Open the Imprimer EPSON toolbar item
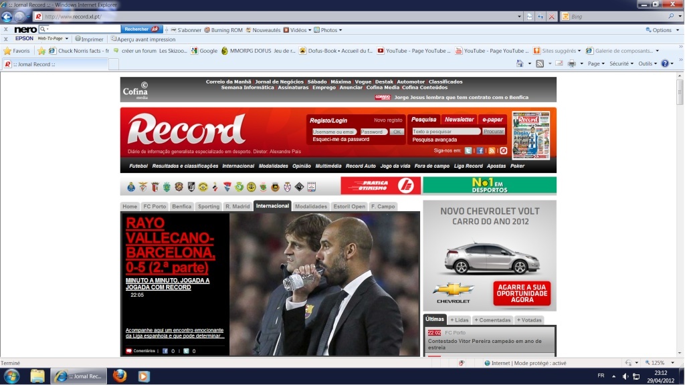This screenshot has width=685, height=385. 89,39
